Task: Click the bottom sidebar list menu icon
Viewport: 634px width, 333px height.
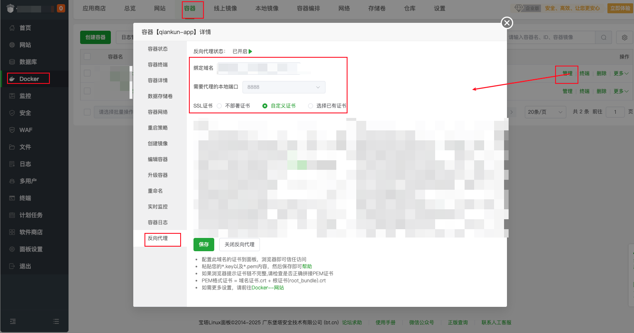Action: coord(56,321)
